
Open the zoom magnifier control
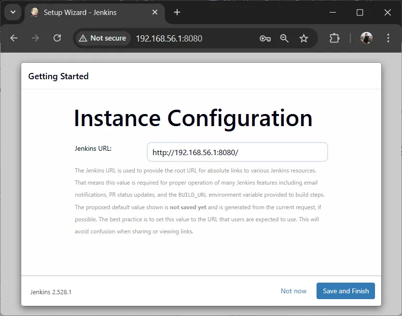coord(284,38)
